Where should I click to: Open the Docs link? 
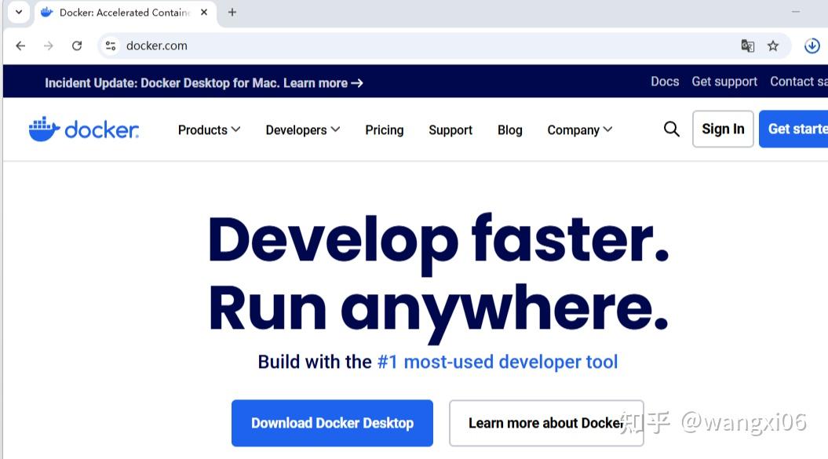tap(665, 82)
